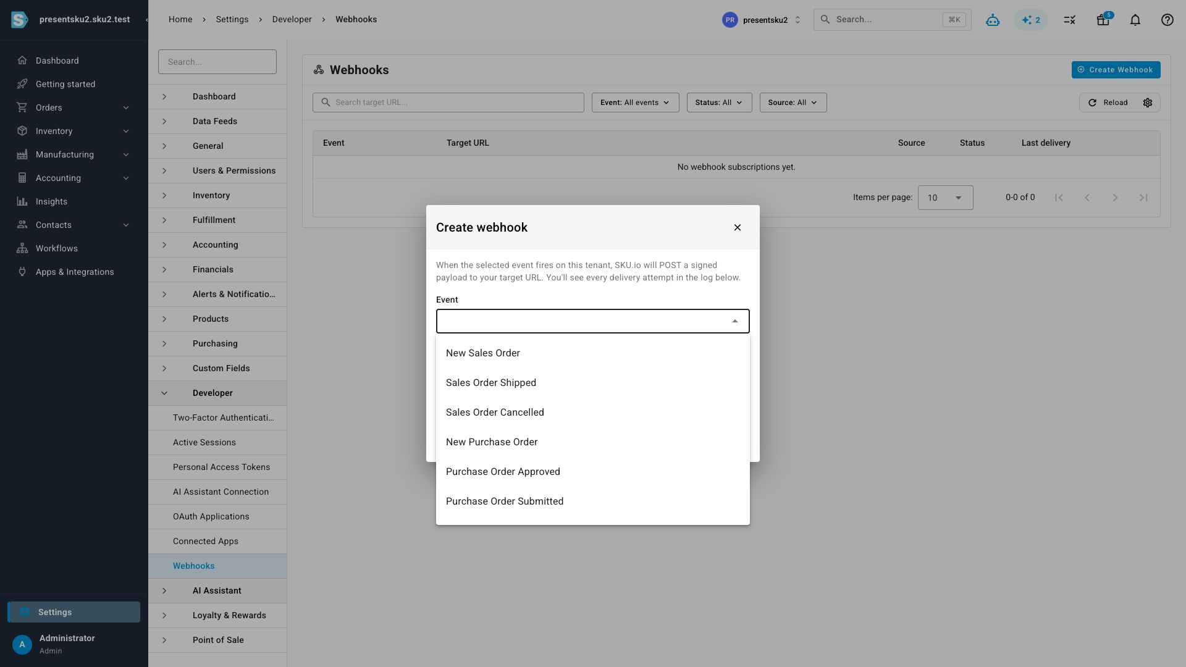The height and width of the screenshot is (667, 1186).
Task: Select the Sales Order Cancelled option
Action: pos(593,413)
